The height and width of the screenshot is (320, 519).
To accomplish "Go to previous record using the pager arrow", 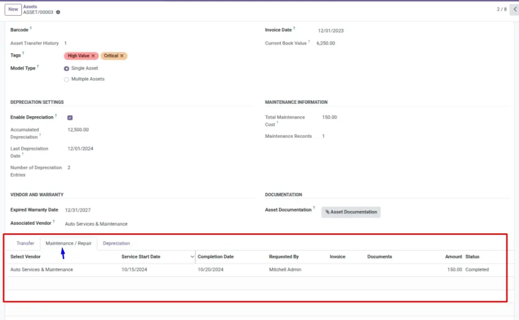I will pos(515,9).
